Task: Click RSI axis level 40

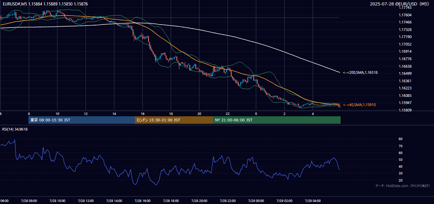Action: (401, 166)
